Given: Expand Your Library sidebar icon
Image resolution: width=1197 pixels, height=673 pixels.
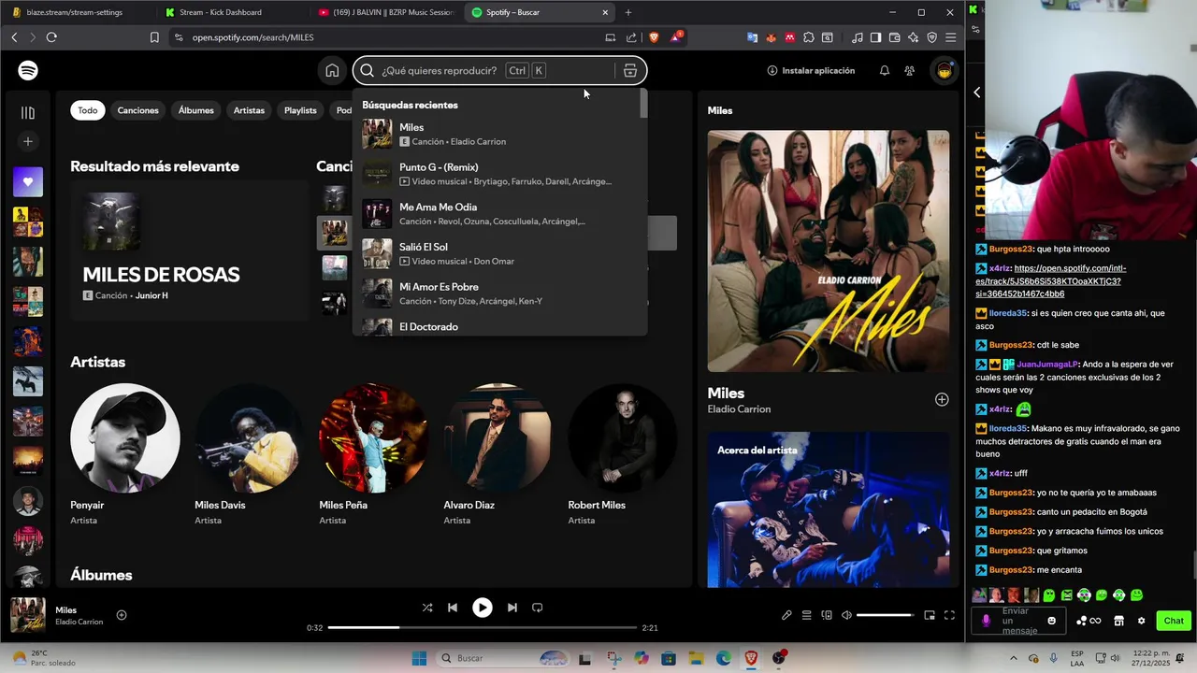Looking at the screenshot, I should click(x=28, y=112).
